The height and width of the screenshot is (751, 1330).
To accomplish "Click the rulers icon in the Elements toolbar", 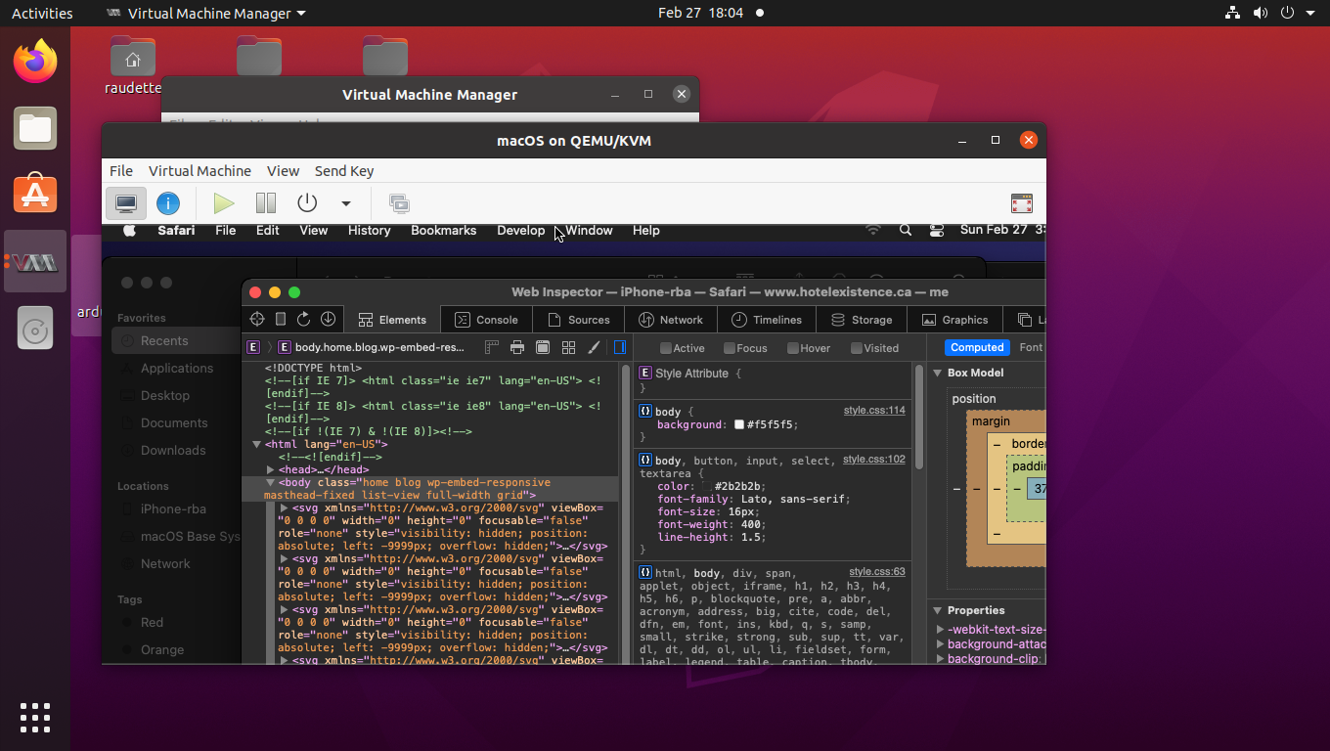I will (x=491, y=347).
